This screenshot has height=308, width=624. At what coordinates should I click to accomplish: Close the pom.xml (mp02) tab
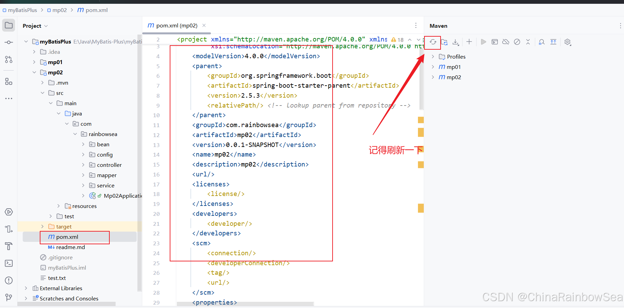coord(204,25)
